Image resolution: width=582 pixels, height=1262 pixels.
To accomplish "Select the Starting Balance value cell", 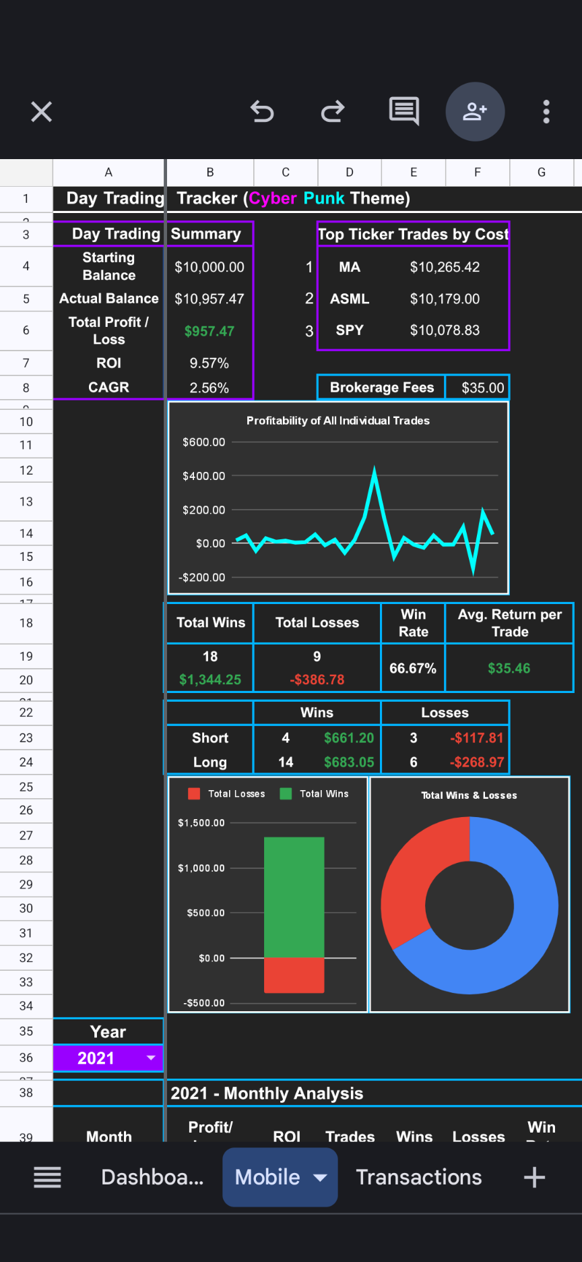I will [209, 267].
